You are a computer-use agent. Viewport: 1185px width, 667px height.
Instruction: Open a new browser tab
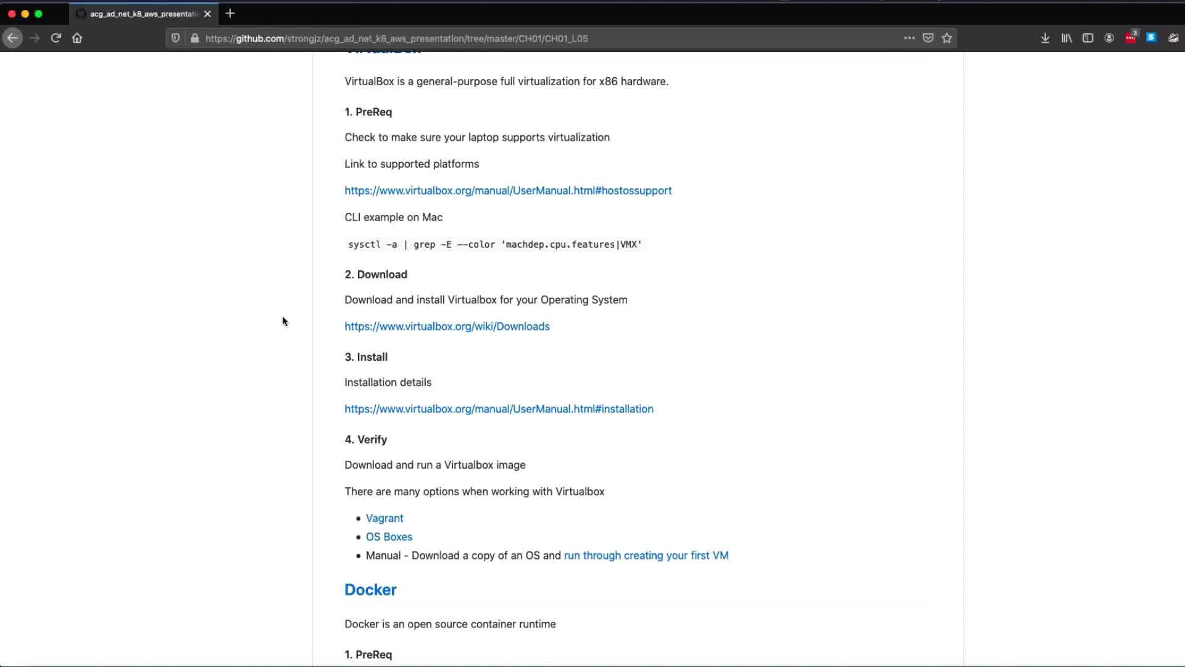[x=230, y=14]
